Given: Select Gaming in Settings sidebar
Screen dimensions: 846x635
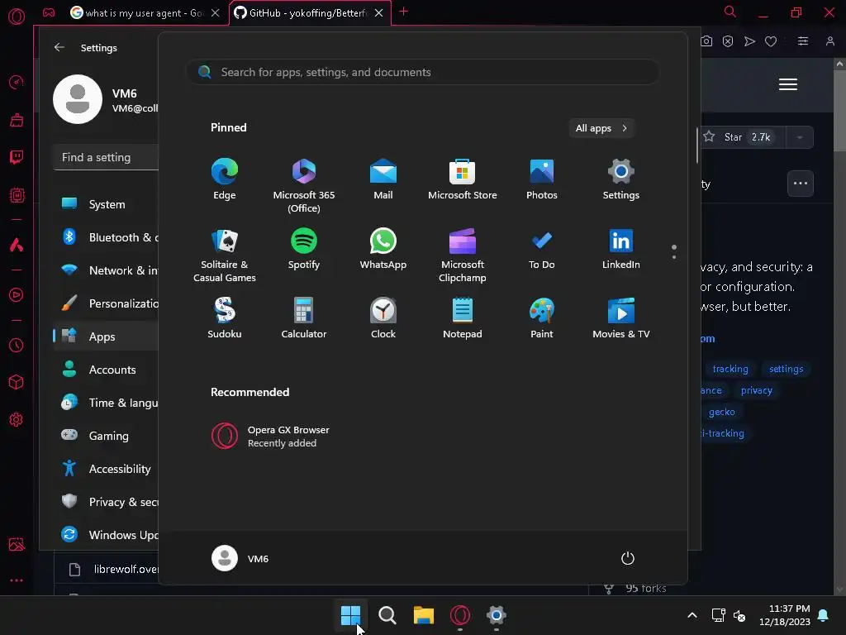Looking at the screenshot, I should point(107,436).
